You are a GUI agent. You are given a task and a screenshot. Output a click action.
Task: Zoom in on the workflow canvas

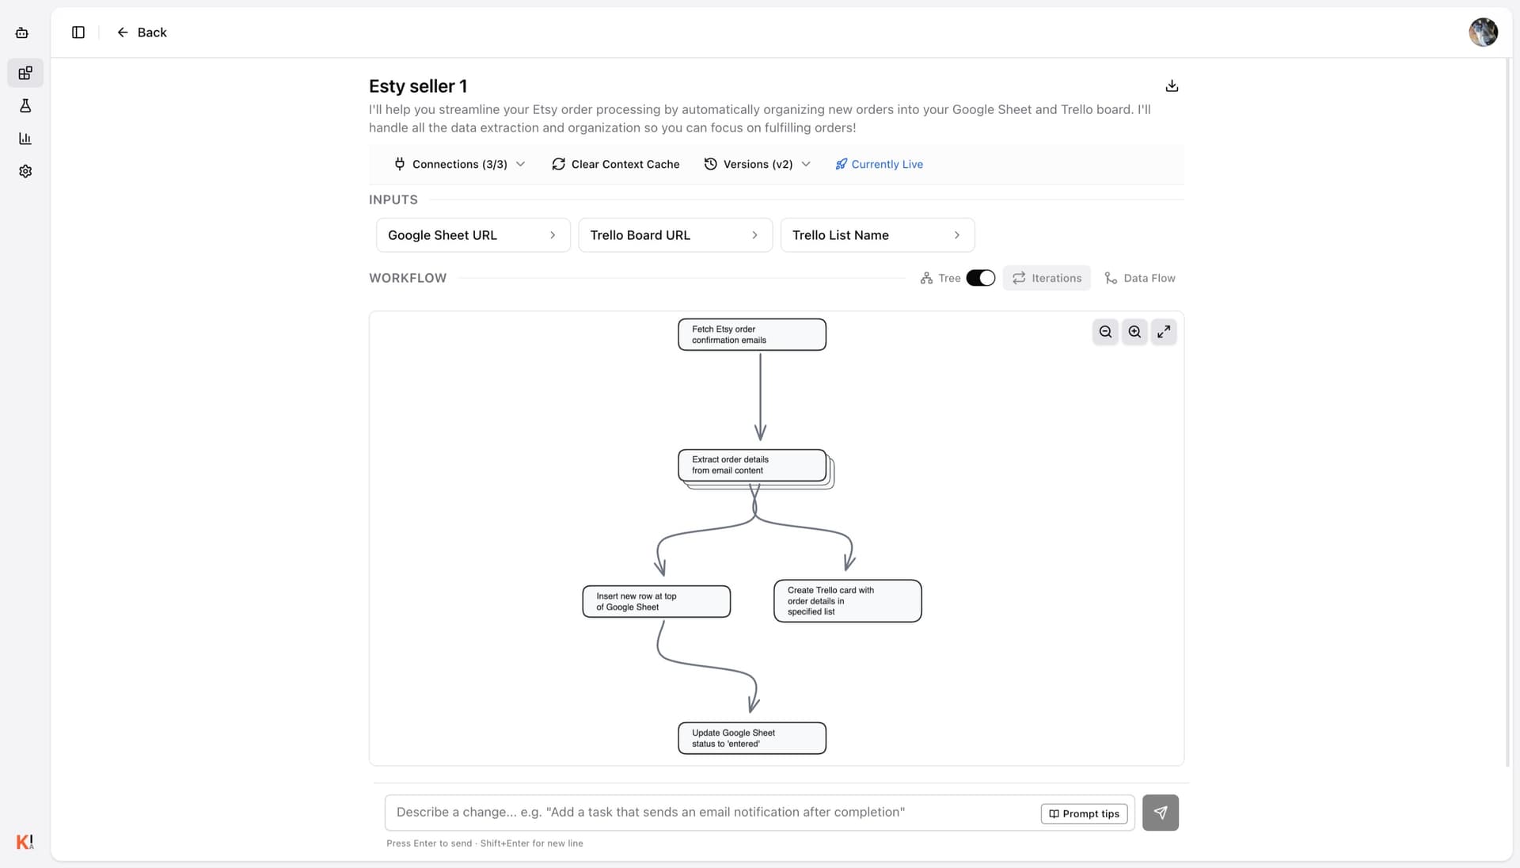1134,332
